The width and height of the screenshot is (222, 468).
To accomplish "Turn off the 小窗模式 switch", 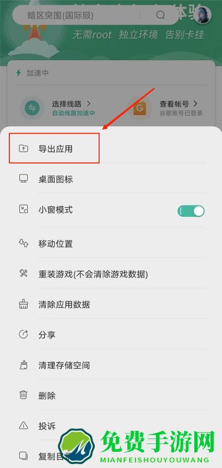I will click(x=191, y=211).
